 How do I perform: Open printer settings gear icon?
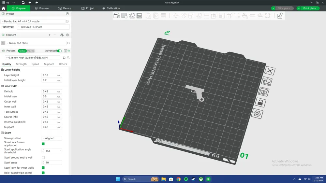(x=67, y=14)
